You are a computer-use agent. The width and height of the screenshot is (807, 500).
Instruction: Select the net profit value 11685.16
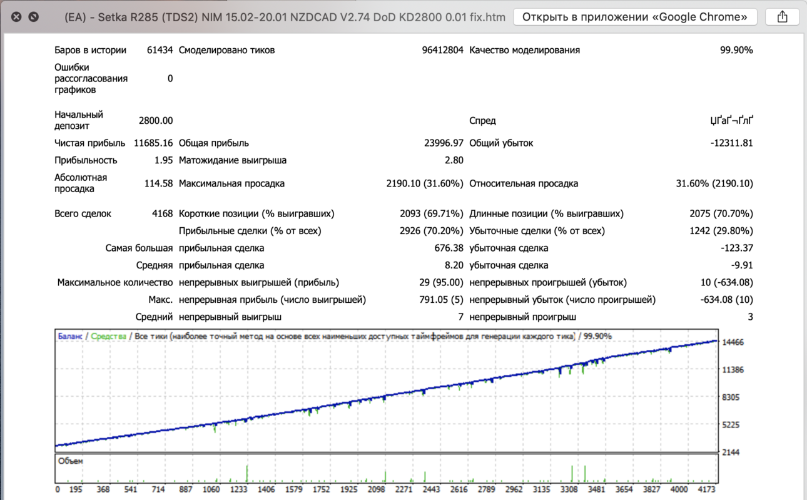point(153,143)
